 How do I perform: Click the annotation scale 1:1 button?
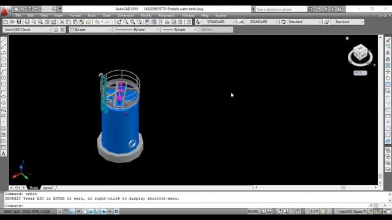[312, 211]
